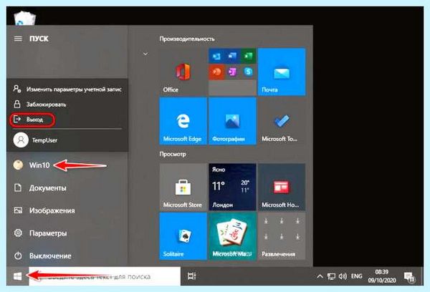
Task: Open Outlook in the Office apps folder
Action: (x=216, y=57)
